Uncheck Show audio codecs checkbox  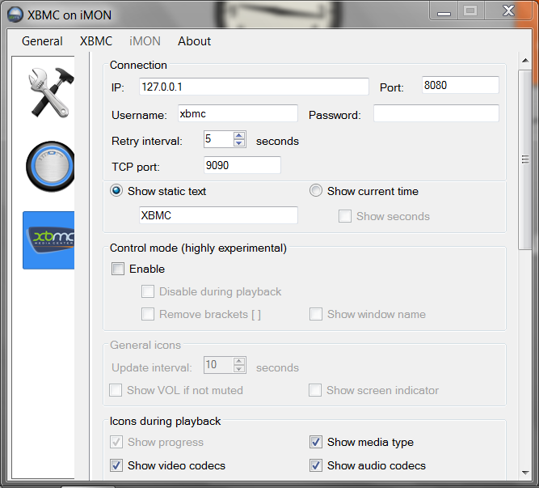pos(316,465)
